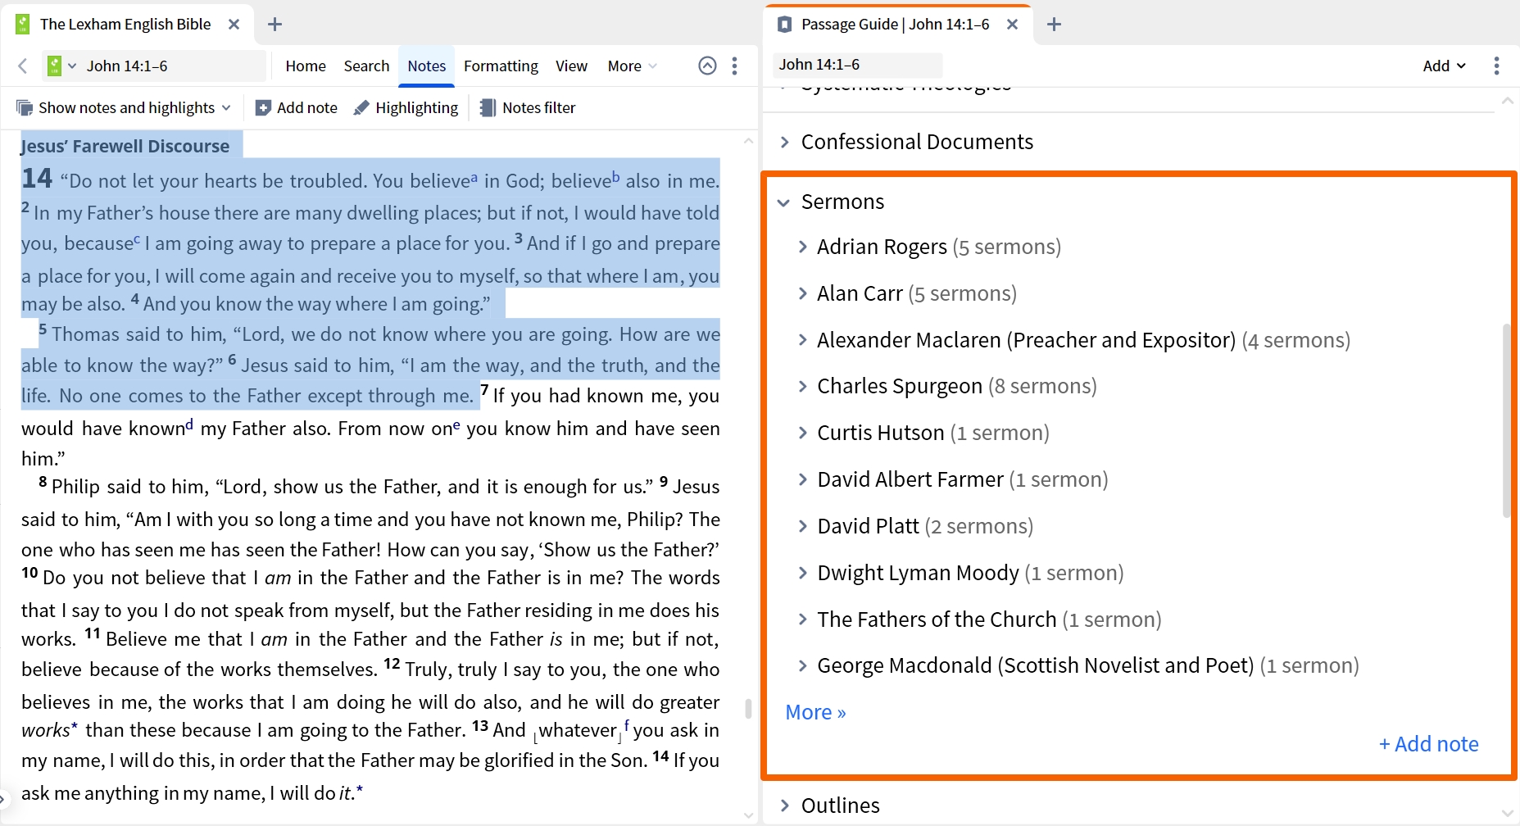Switch to the Formatting tab
Viewport: 1520px width, 826px height.
(501, 66)
